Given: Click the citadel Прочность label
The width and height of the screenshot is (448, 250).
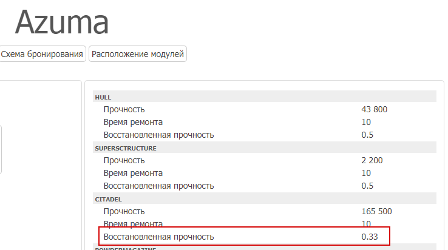Looking at the screenshot, I should 124,211.
